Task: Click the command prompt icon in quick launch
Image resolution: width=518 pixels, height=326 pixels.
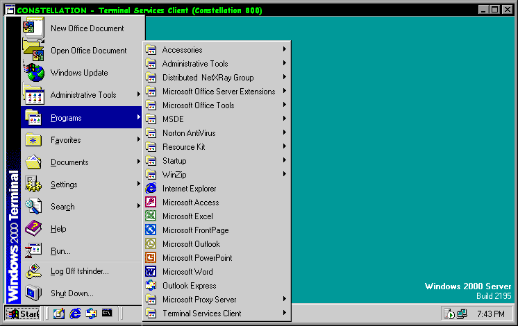Action: click(x=107, y=314)
